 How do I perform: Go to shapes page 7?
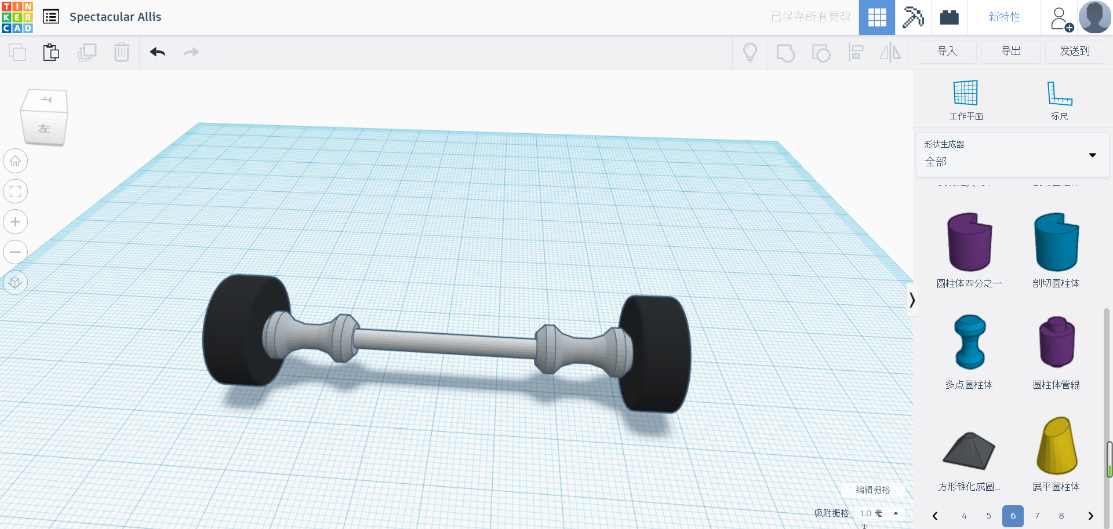click(x=1037, y=516)
